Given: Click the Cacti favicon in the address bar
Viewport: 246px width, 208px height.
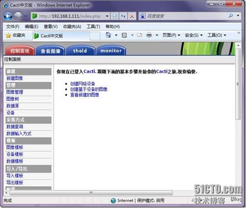Looking at the screenshot, I should tap(34, 16).
